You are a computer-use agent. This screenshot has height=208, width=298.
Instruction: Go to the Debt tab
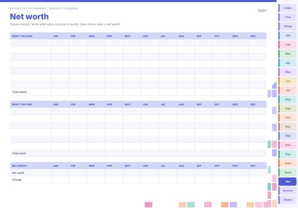coord(287,163)
